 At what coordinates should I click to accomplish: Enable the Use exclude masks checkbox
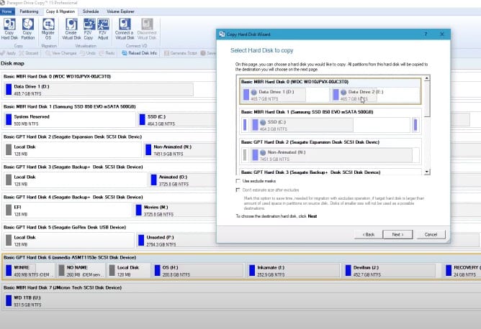239,181
